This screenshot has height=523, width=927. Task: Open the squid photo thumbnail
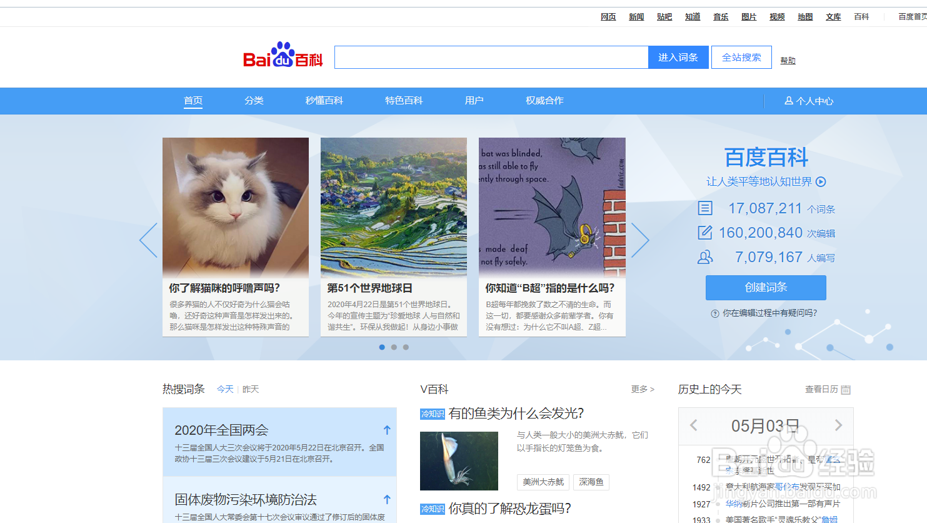point(459,461)
